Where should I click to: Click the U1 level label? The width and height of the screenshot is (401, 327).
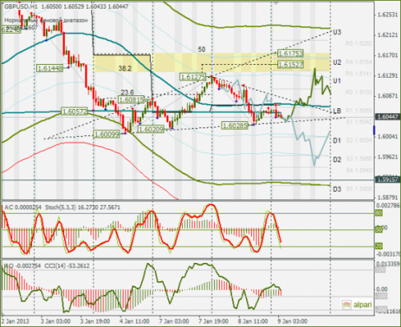pos(337,81)
